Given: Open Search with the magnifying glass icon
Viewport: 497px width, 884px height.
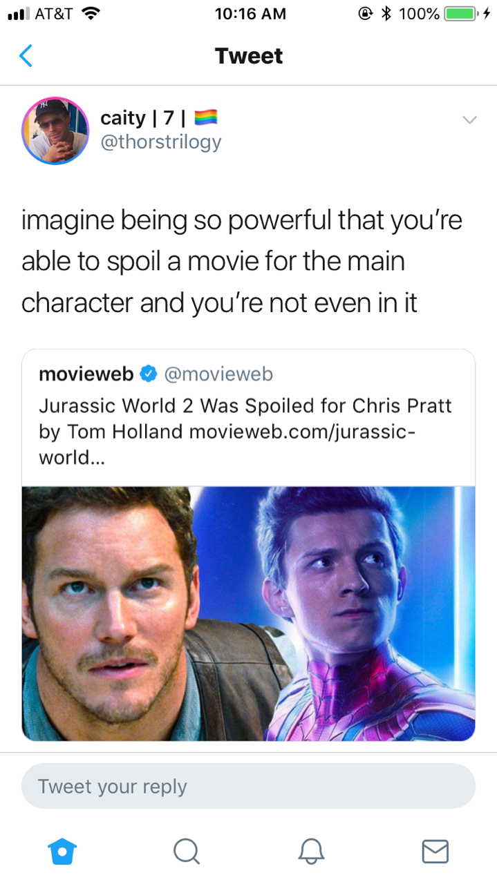Looking at the screenshot, I should coord(186,851).
